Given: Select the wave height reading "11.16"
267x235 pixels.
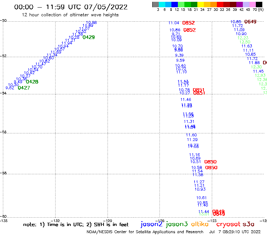Looking at the screenshot, I should click(x=194, y=155).
